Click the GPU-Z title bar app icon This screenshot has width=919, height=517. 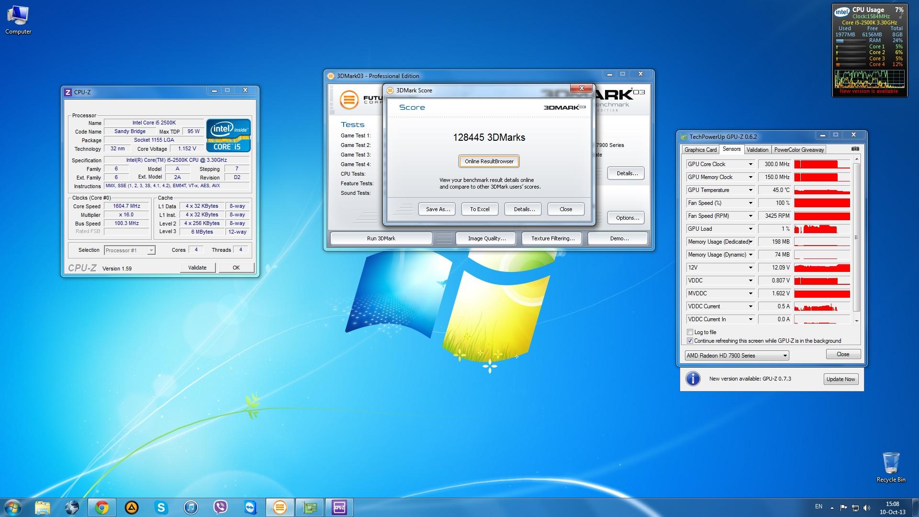684,137
